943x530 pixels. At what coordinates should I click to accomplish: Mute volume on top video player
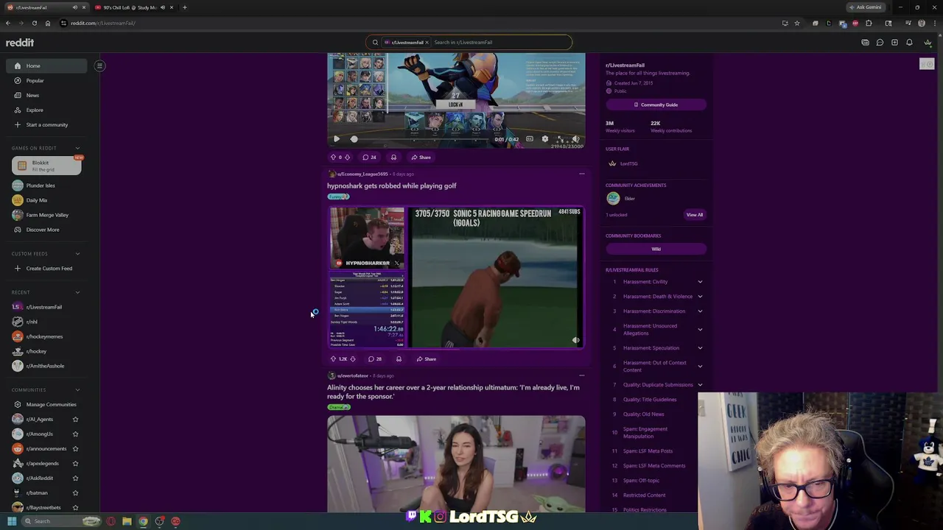point(576,139)
